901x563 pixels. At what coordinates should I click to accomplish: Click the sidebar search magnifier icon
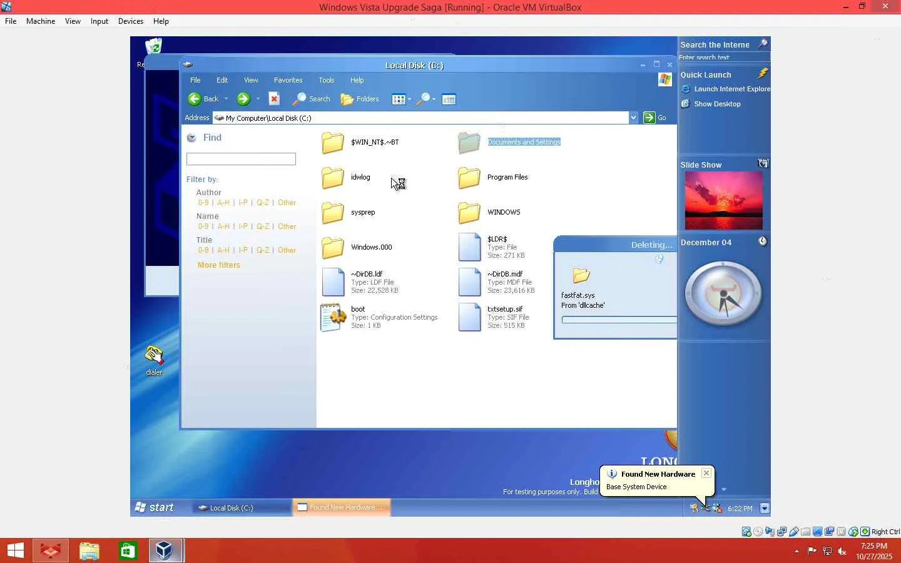click(763, 44)
